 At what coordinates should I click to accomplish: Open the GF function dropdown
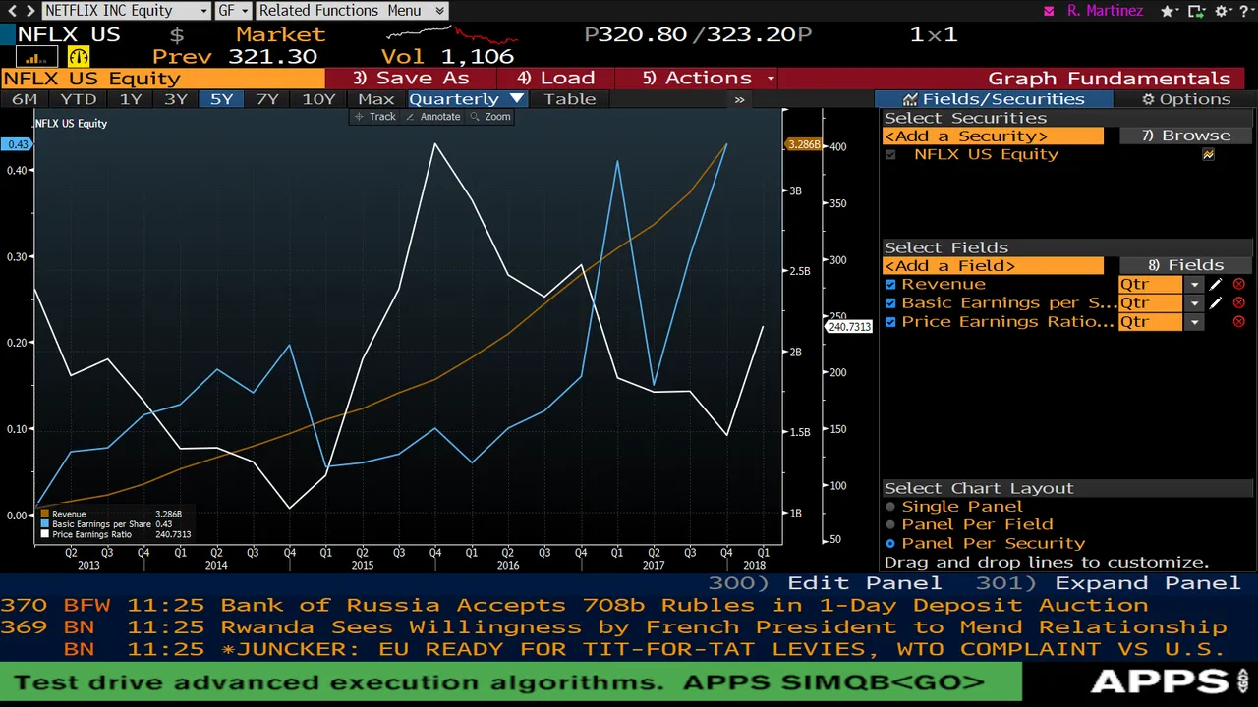tap(233, 11)
